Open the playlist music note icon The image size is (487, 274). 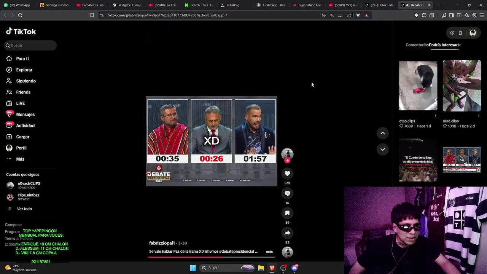(444, 15)
